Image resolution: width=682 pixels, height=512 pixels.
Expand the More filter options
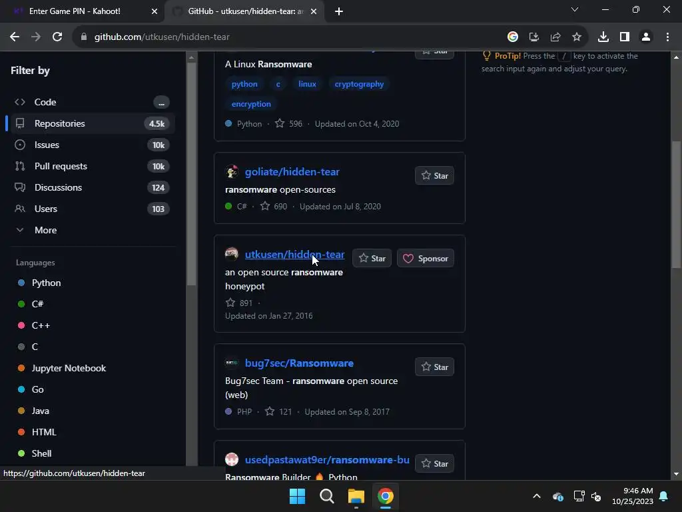coord(91,230)
